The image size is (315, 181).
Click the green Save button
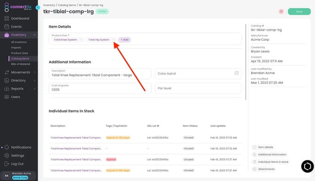tap(299, 12)
